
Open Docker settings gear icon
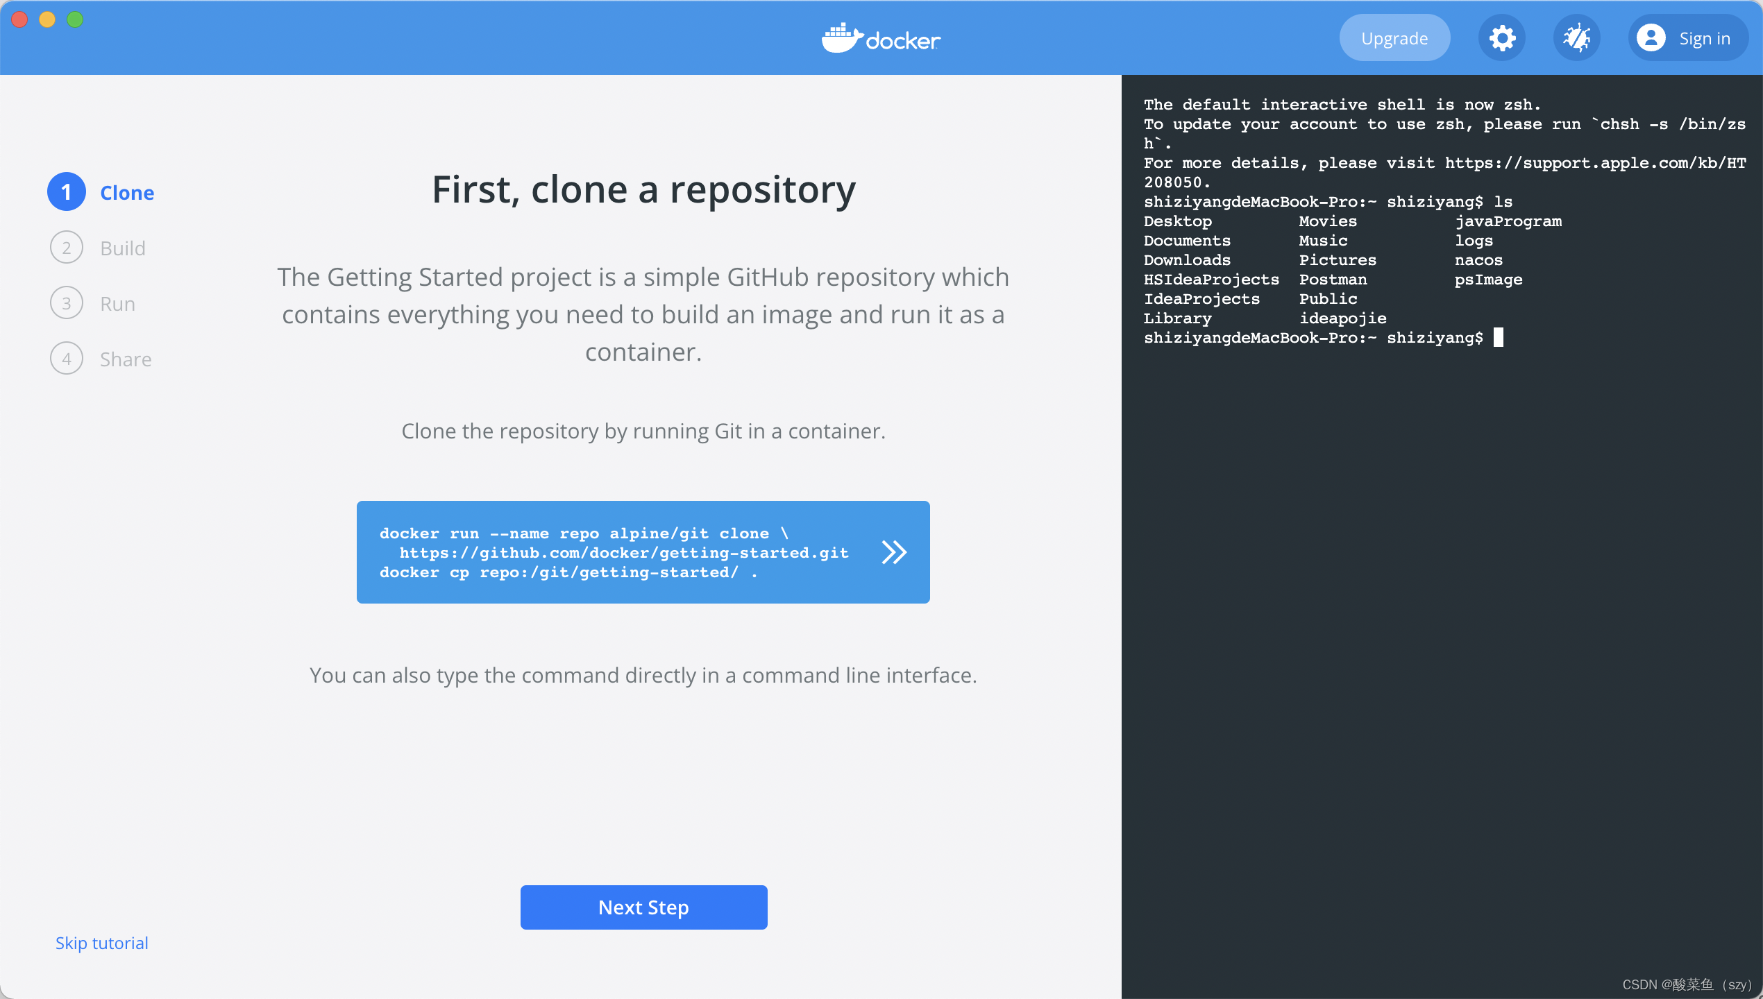(x=1502, y=38)
